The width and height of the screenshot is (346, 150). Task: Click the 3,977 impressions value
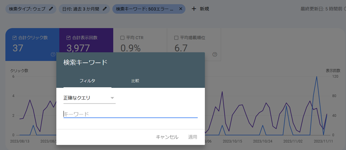[78, 48]
